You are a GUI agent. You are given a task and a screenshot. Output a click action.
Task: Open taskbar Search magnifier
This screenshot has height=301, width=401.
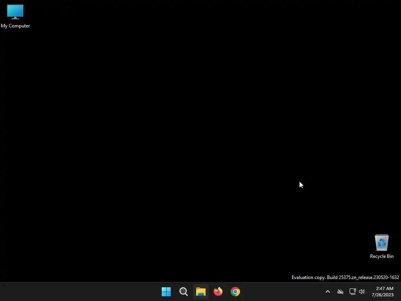click(184, 292)
